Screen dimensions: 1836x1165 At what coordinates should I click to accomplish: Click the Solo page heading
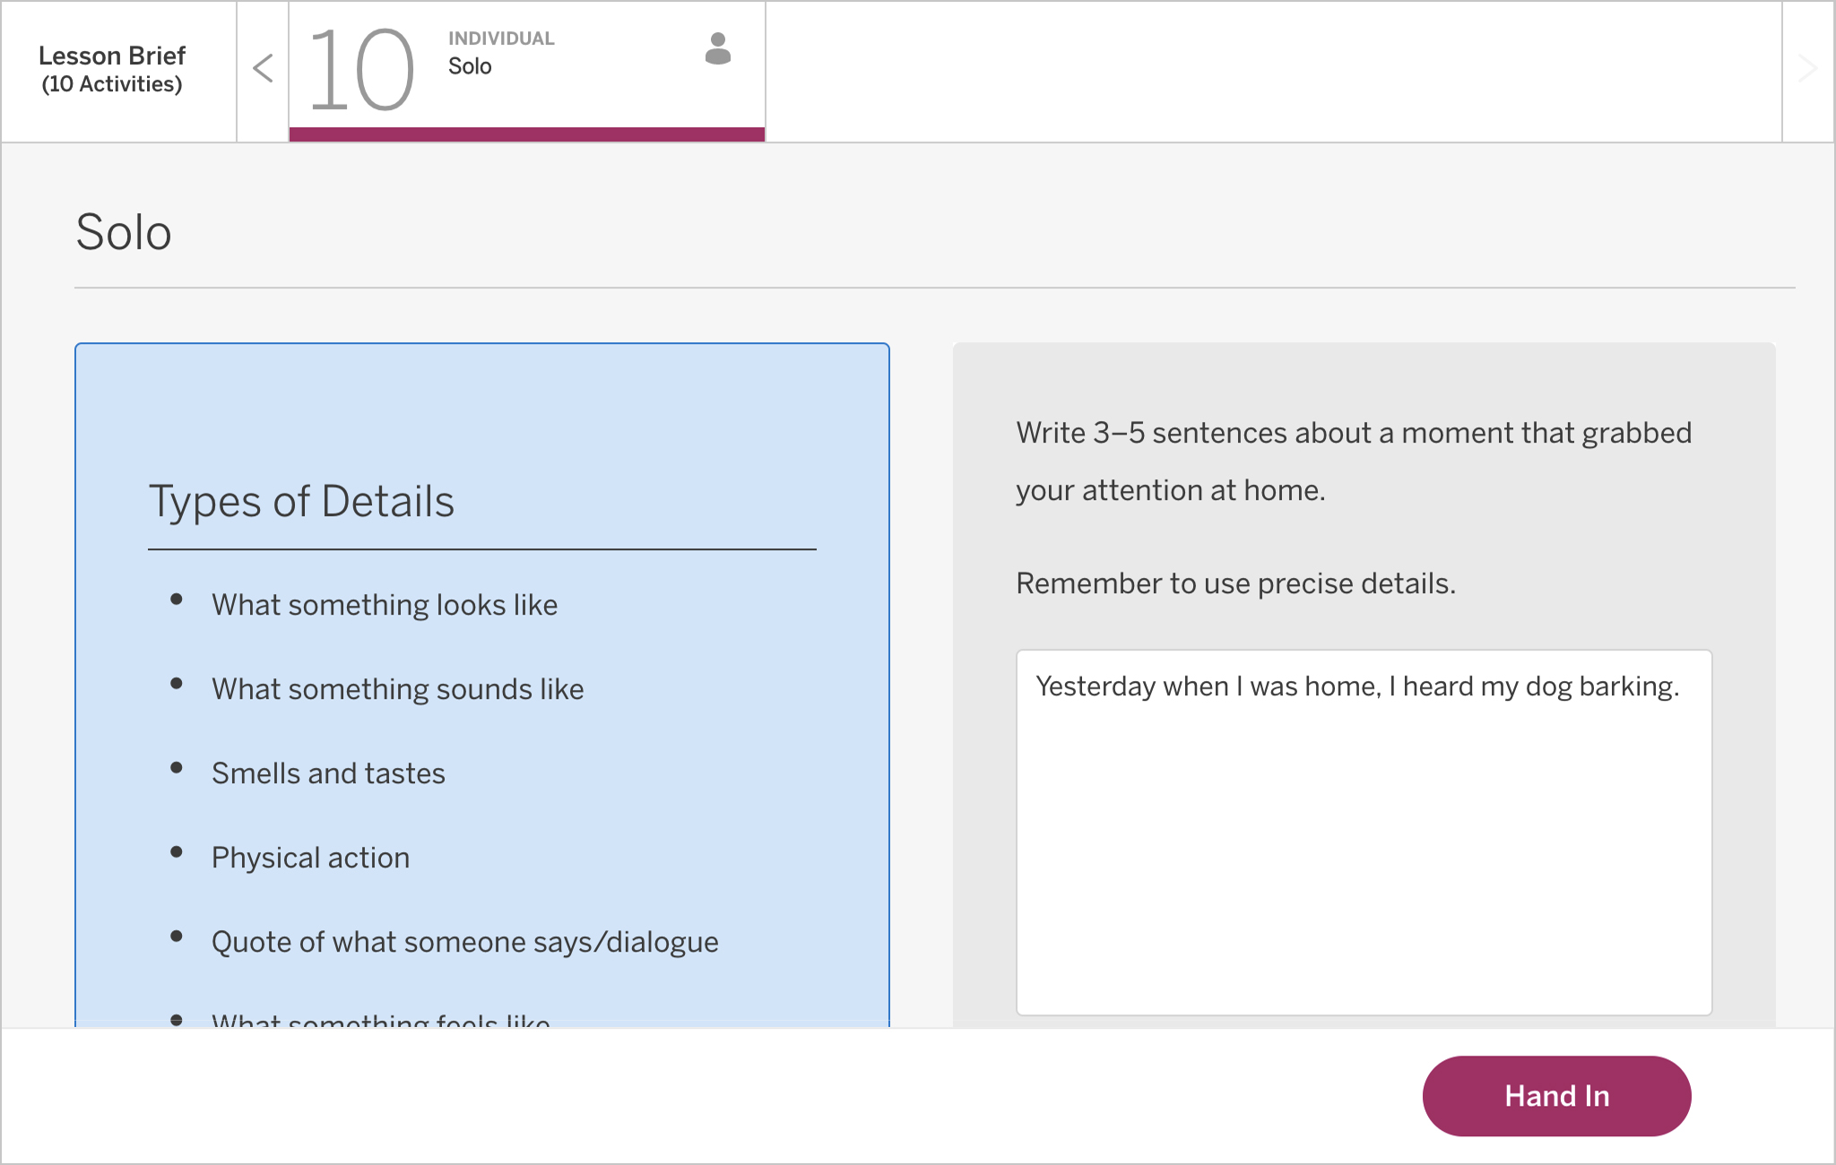point(124,231)
